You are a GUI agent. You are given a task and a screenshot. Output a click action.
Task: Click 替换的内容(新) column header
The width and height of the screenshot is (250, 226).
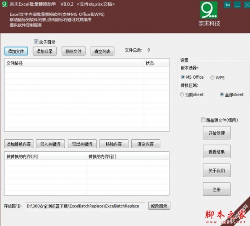[x=128, y=156]
